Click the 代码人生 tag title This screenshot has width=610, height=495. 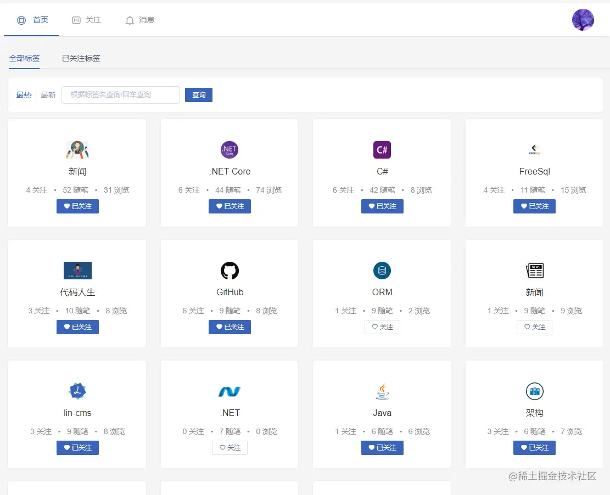77,292
